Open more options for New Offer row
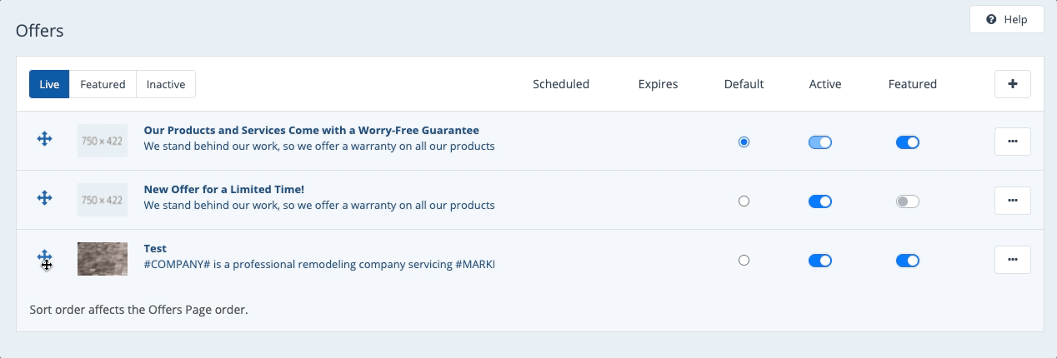1057x358 pixels. (x=1012, y=201)
